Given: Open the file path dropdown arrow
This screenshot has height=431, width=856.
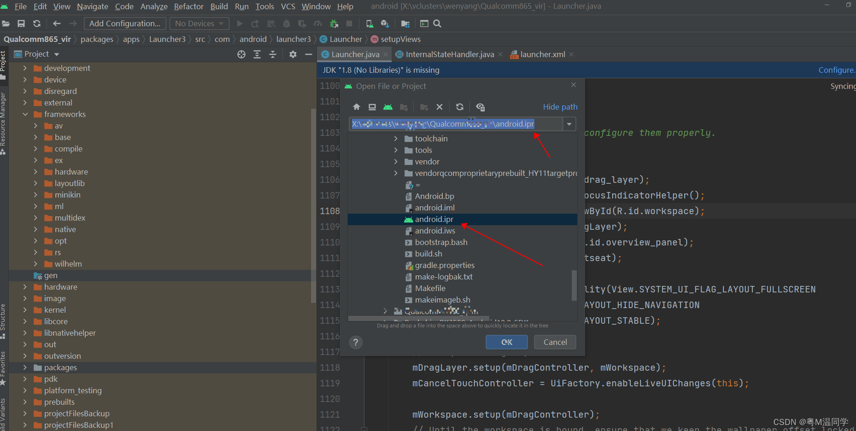Looking at the screenshot, I should coord(569,123).
